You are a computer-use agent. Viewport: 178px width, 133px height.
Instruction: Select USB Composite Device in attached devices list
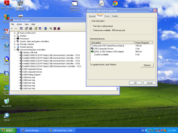coord(122,49)
